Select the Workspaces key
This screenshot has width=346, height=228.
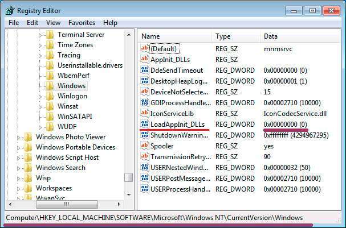(54, 188)
